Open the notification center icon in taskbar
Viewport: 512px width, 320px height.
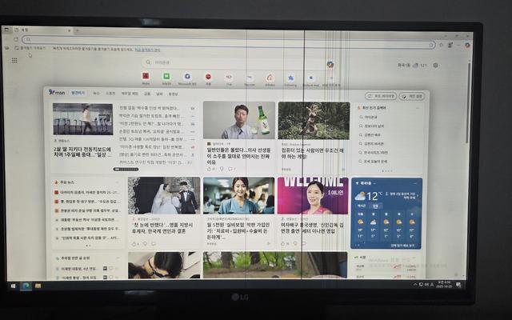(458, 285)
